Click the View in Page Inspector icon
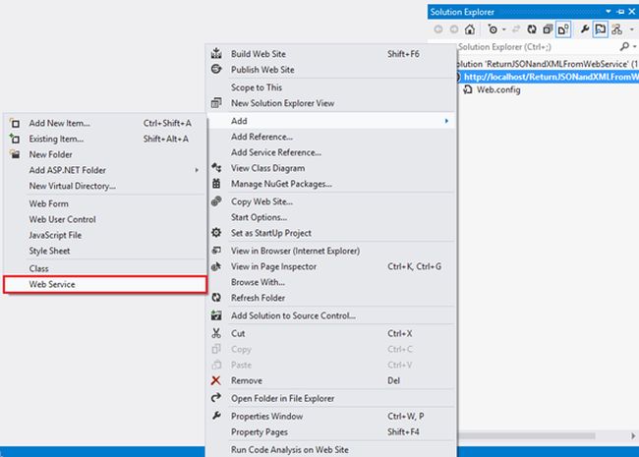The image size is (639, 457). coord(216,266)
